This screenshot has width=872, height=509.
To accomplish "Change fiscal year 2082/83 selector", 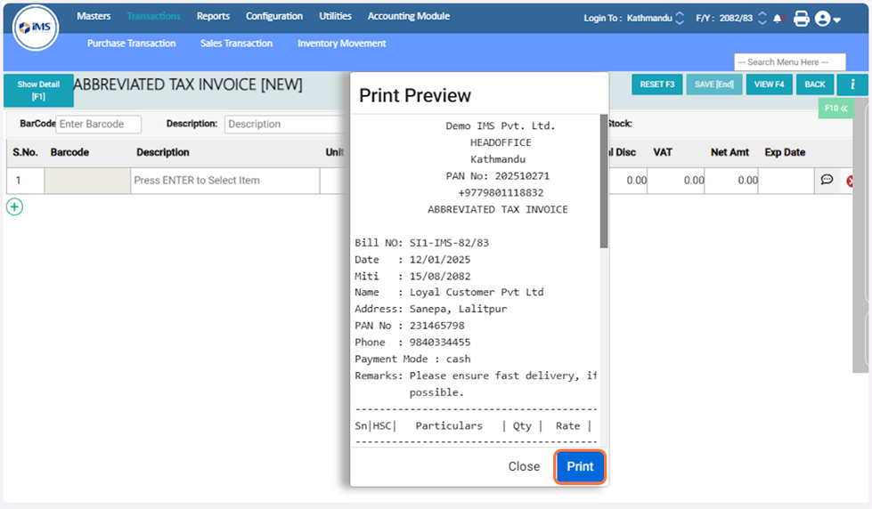I will click(762, 18).
